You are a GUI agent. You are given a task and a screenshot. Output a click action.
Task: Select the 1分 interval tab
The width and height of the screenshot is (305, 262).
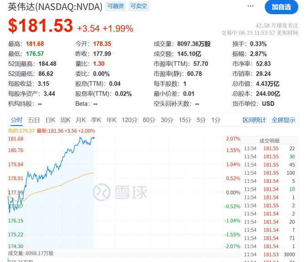click(x=216, y=120)
